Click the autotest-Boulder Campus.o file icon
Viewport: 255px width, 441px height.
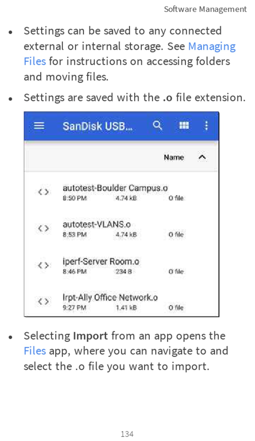[x=43, y=192]
